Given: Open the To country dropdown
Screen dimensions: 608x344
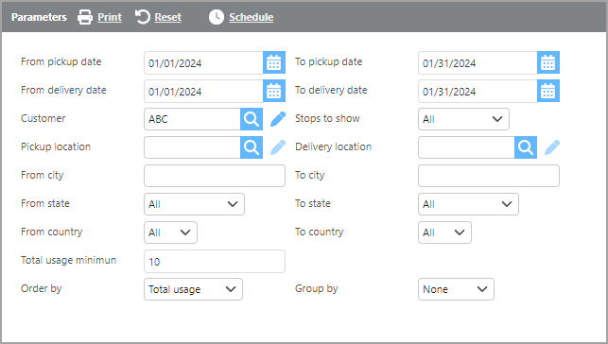Looking at the screenshot, I should tap(444, 232).
